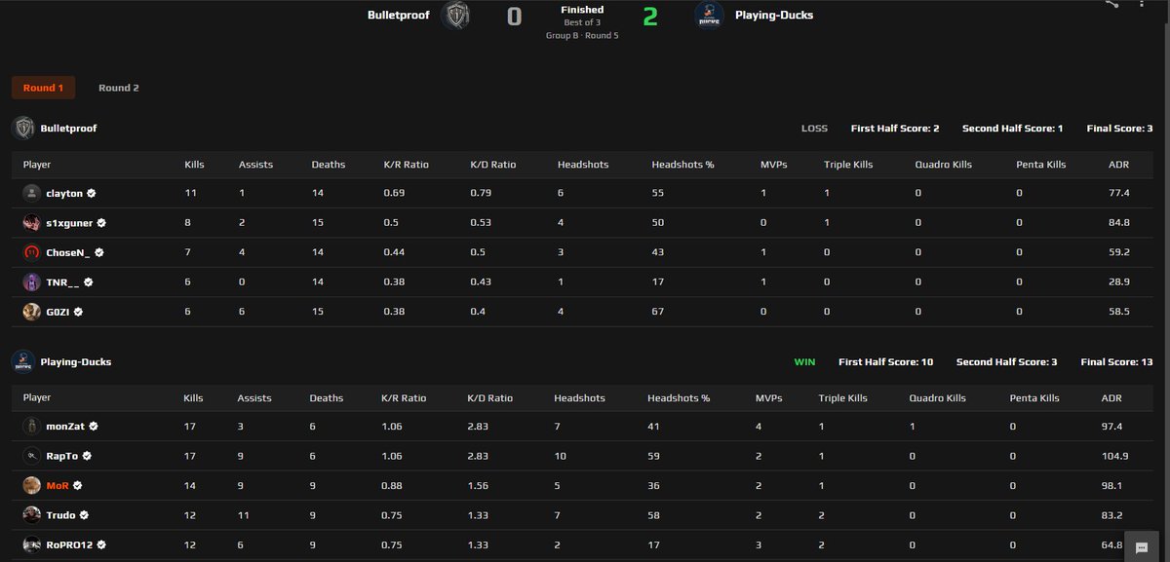The height and width of the screenshot is (562, 1170).
Task: Click the Group B · Round 5 label
Action: pyautogui.click(x=582, y=35)
